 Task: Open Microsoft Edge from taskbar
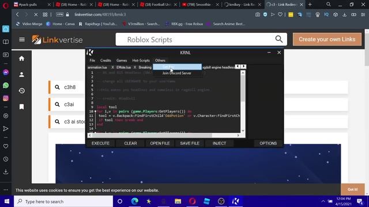[134, 201]
